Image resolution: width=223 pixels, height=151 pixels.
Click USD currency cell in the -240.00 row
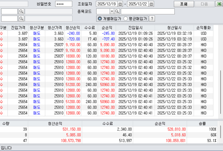[204, 34]
